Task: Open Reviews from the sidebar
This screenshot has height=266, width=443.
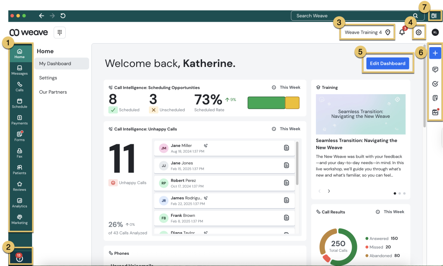Action: click(19, 186)
